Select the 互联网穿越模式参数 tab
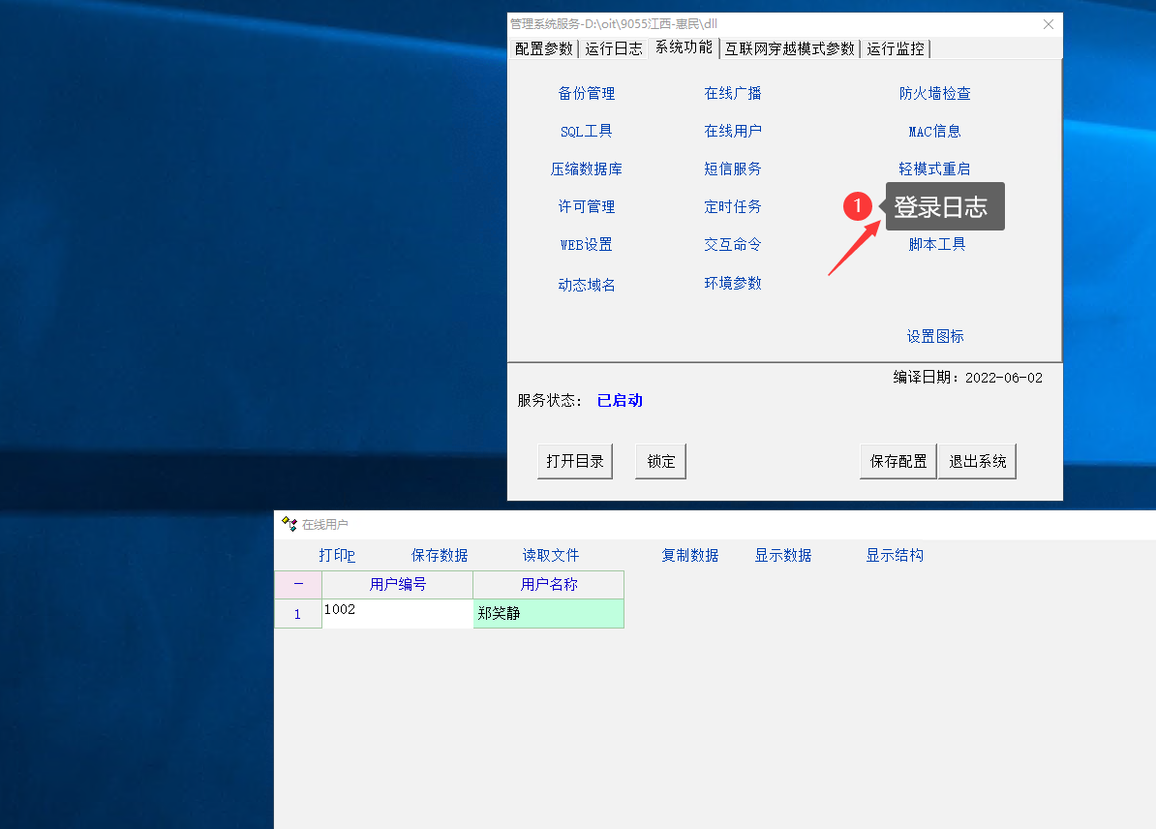 tap(790, 48)
